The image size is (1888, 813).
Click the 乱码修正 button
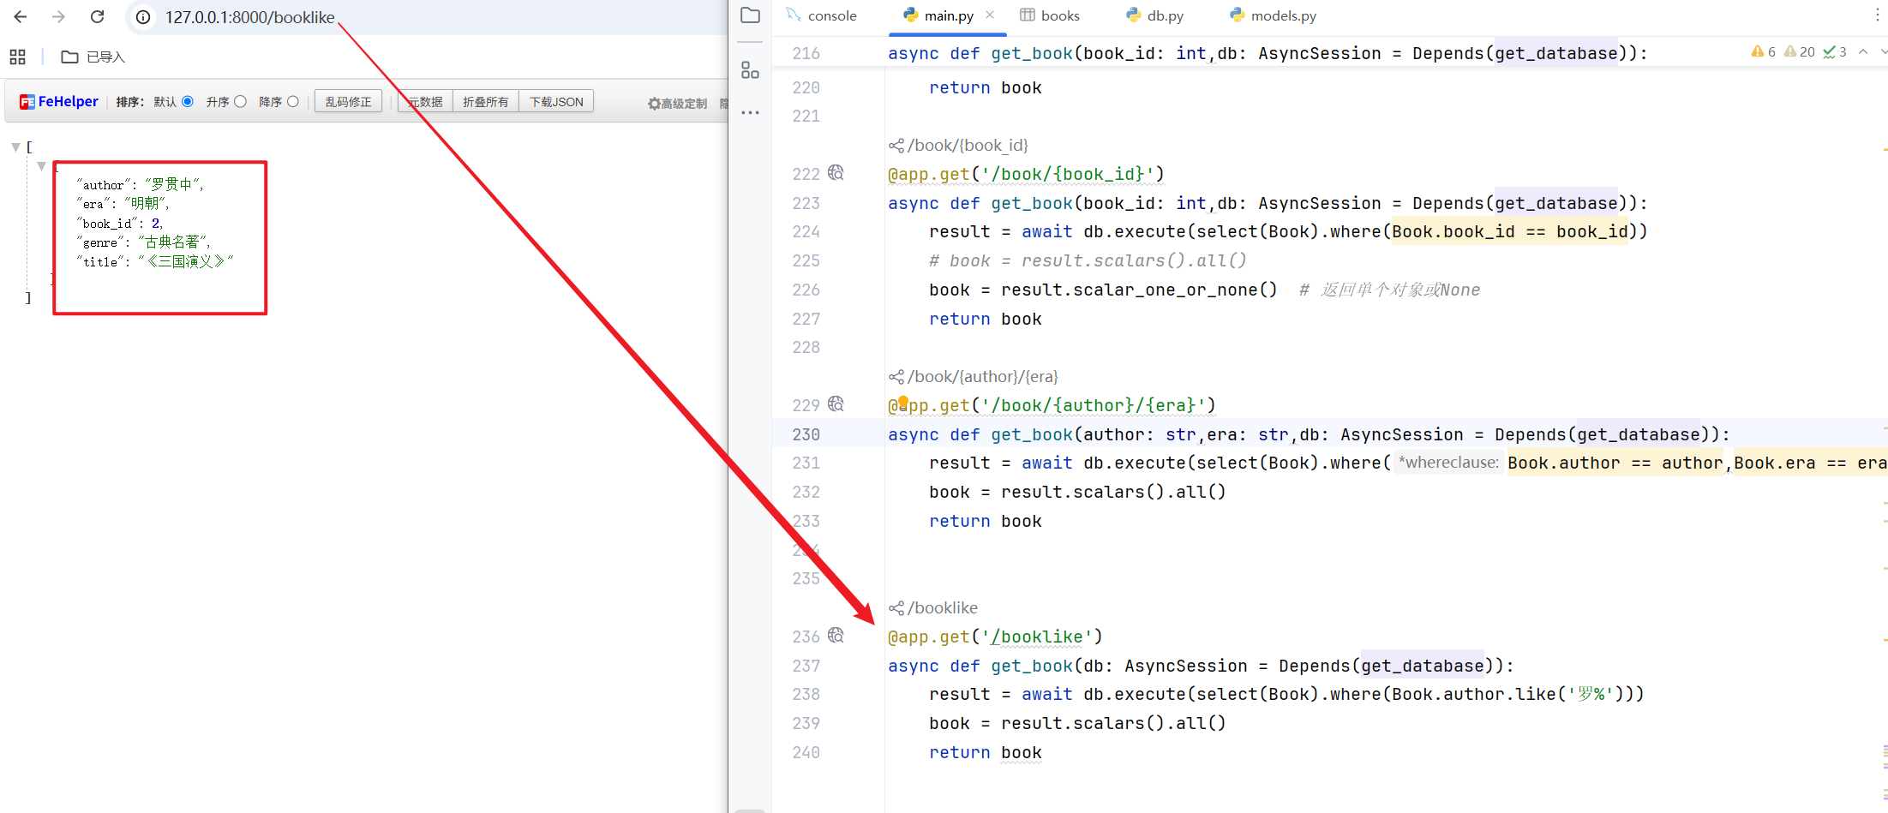click(348, 102)
